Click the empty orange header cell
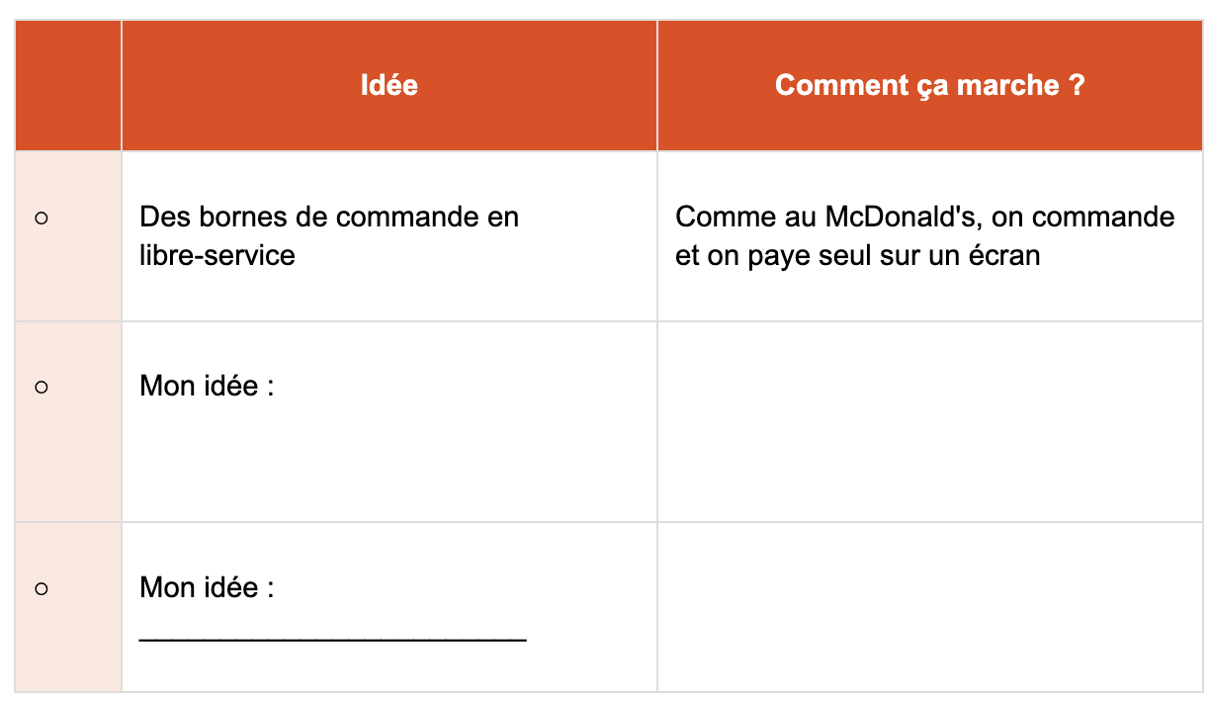1212x702 pixels. tap(68, 85)
